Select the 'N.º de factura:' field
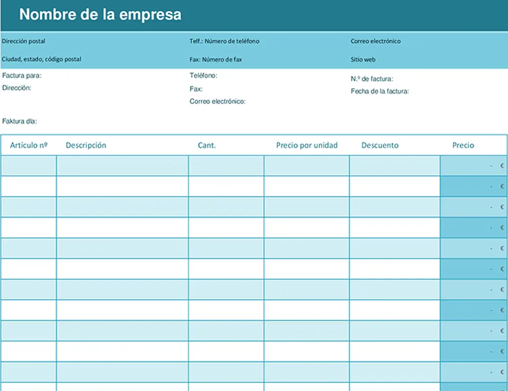The height and width of the screenshot is (391, 508). pyautogui.click(x=372, y=79)
